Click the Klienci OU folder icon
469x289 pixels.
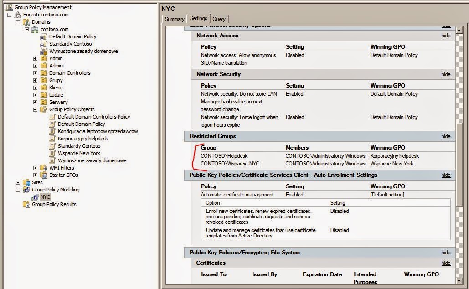44,88
